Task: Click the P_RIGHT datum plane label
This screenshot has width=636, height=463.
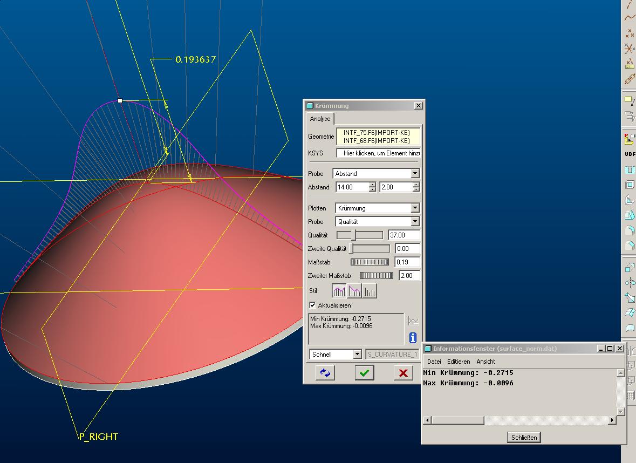Action: point(99,437)
